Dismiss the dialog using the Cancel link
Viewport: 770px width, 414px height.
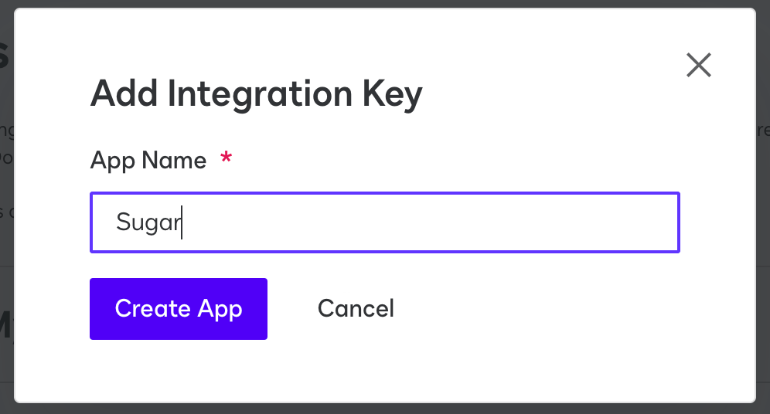coord(356,308)
